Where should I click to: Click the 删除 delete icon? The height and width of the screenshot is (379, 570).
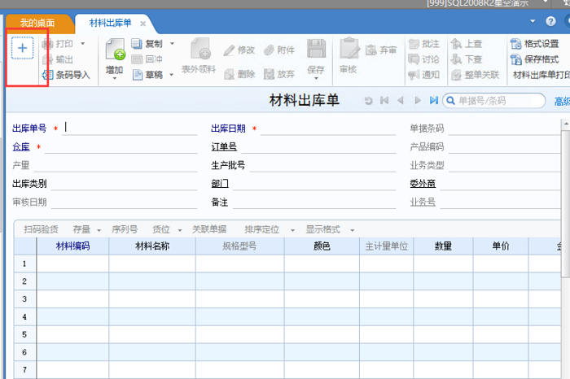pos(229,74)
